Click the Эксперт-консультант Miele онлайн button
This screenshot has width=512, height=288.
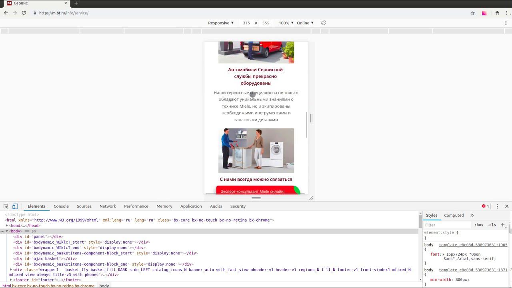click(258, 190)
